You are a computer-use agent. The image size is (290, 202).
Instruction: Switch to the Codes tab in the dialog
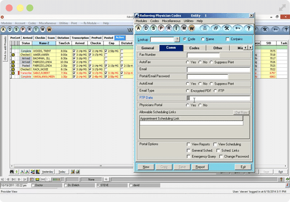pos(194,48)
